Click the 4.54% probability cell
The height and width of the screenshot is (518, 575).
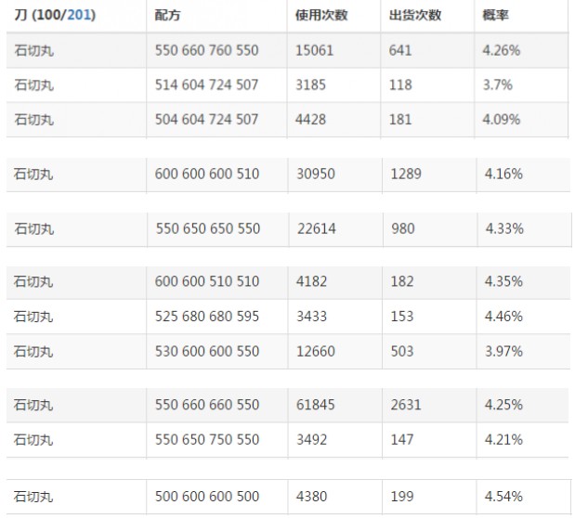[x=503, y=497]
